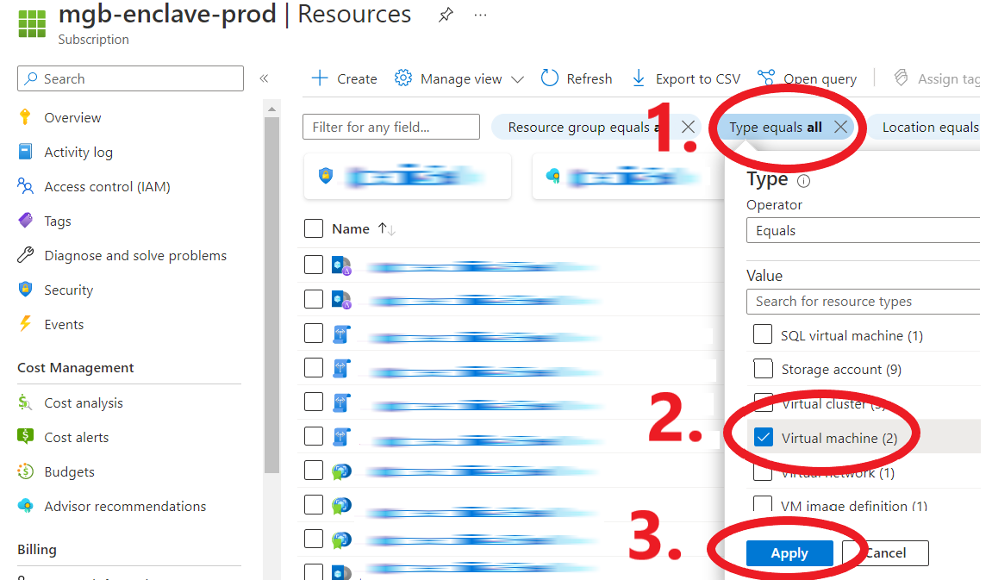Click the purple Tags icon in the sidebar
Screen dimensions: 992x580
click(x=25, y=221)
